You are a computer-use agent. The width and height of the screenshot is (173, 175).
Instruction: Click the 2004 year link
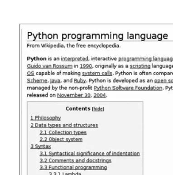100,95
